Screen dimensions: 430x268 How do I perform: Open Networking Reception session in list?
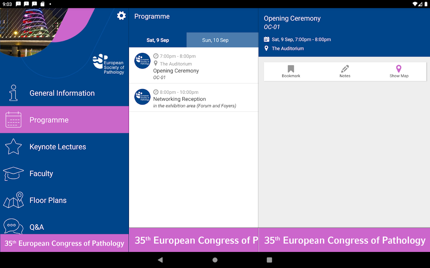click(x=194, y=97)
